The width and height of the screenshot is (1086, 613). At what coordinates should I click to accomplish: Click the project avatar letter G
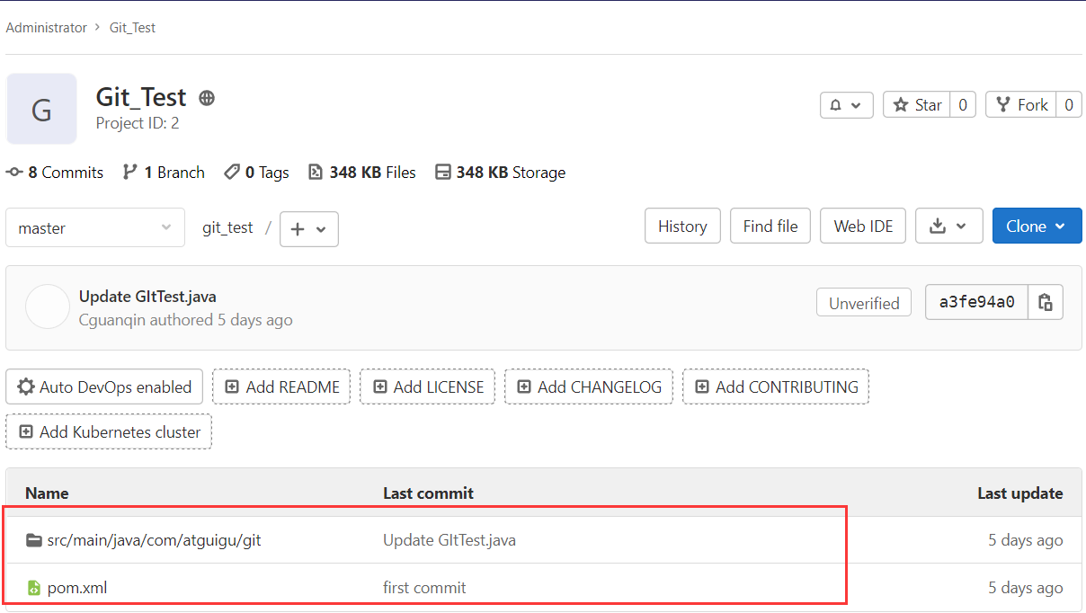click(x=41, y=109)
